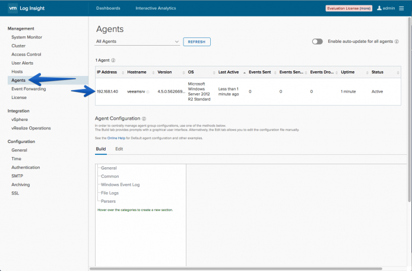The image size is (412, 271).
Task: Switch to the Edit tab
Action: (x=119, y=149)
